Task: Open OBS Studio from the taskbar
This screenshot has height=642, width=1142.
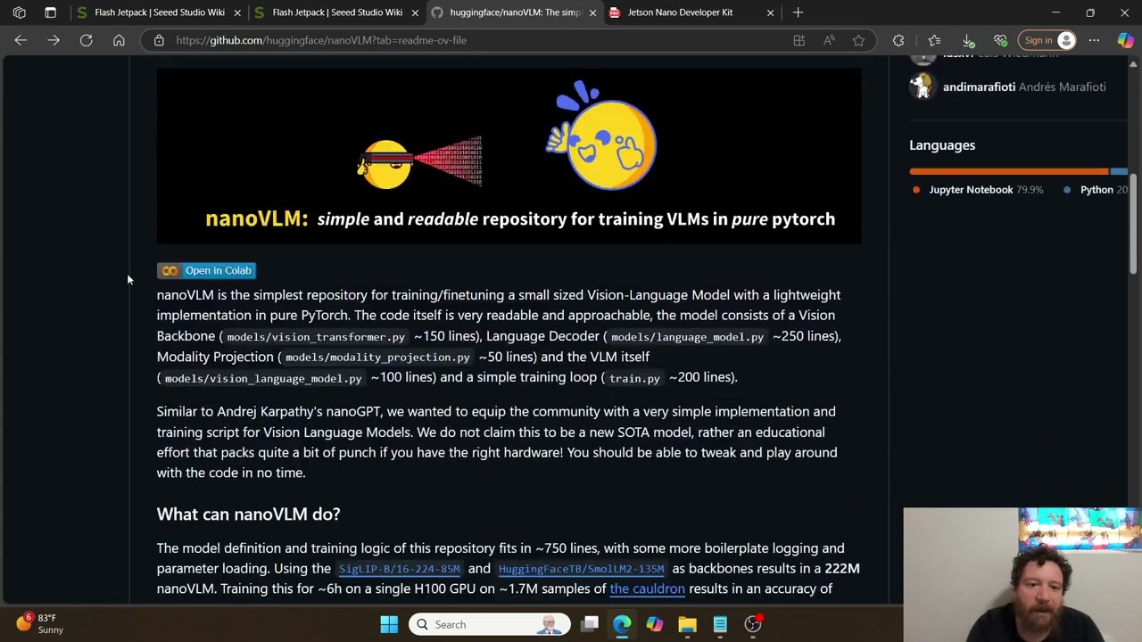Action: [x=753, y=624]
